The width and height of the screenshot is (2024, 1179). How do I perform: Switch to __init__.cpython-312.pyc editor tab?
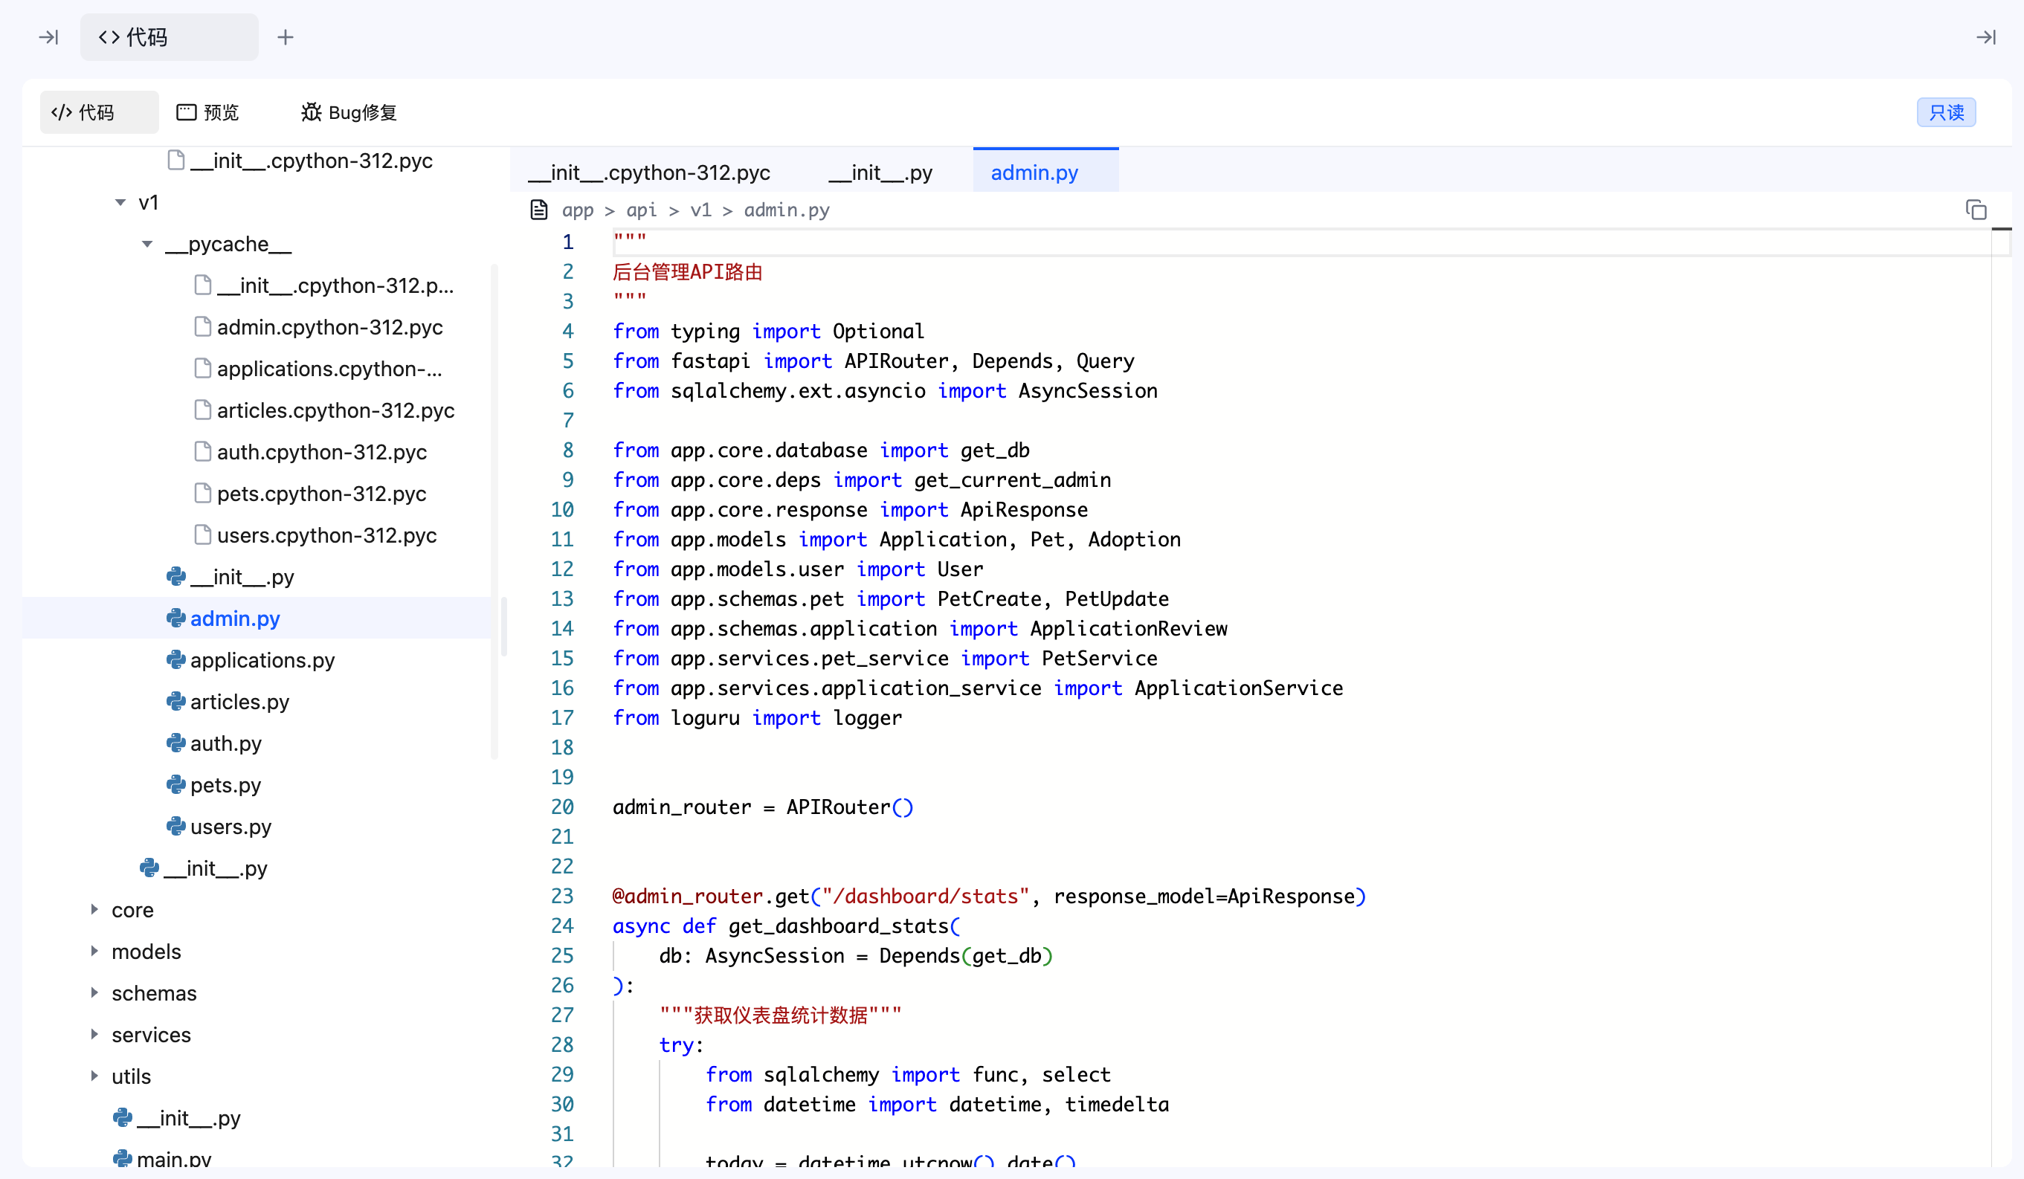point(649,172)
